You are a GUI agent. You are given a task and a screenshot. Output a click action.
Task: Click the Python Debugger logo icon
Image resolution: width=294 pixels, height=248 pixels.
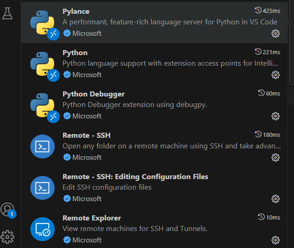coord(42,105)
